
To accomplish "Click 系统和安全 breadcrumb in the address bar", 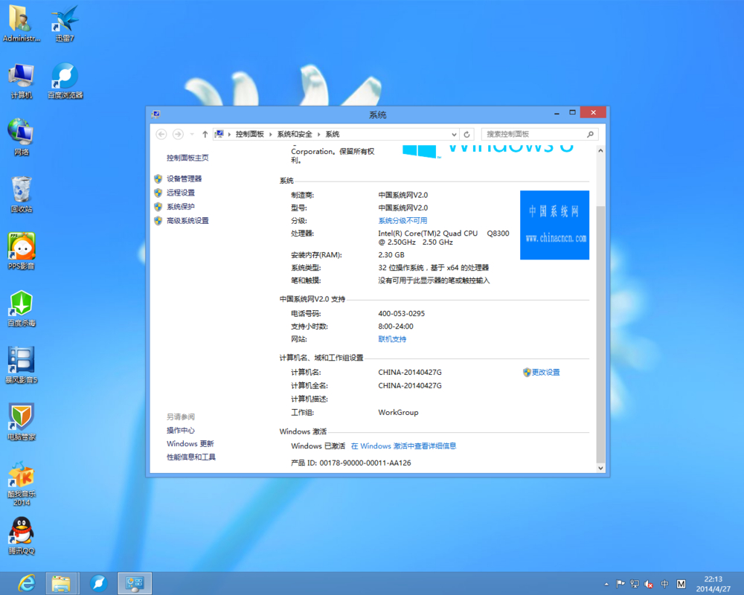I will click(295, 135).
